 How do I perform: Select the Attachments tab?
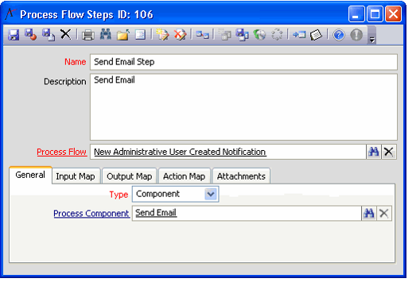click(x=241, y=176)
